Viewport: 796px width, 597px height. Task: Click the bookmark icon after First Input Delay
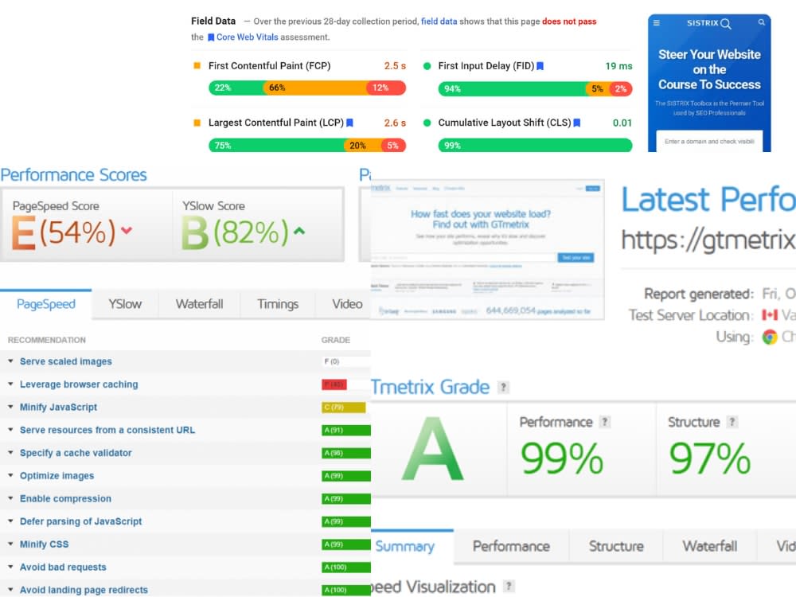click(540, 66)
